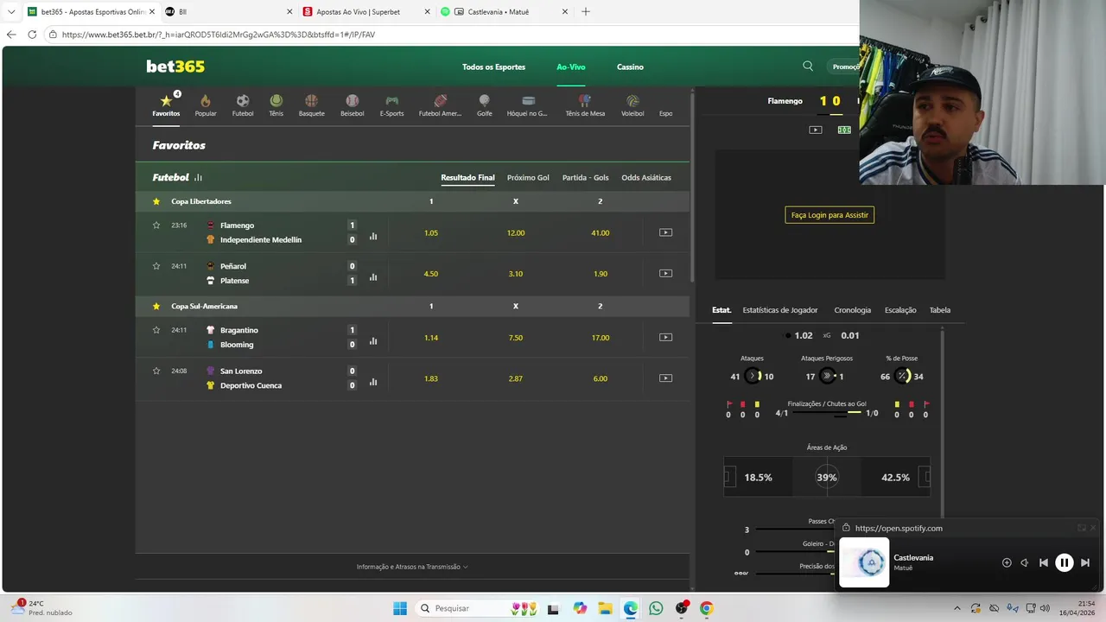
Task: Expand Informação e Atrasos na Transmissão
Action: (412, 567)
